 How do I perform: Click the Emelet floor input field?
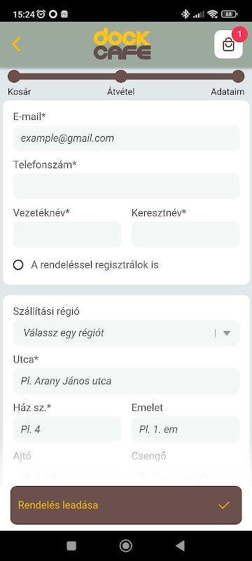pos(185,429)
